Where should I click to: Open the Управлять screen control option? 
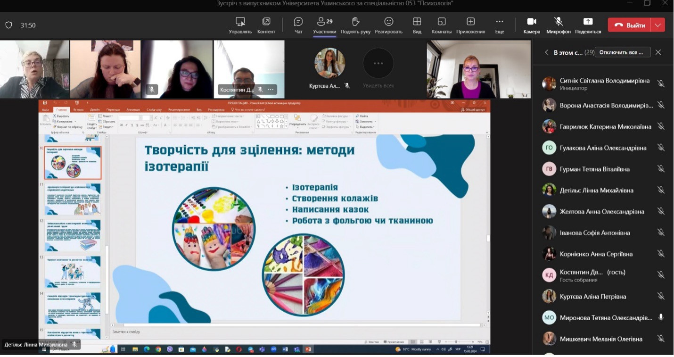[x=240, y=25]
